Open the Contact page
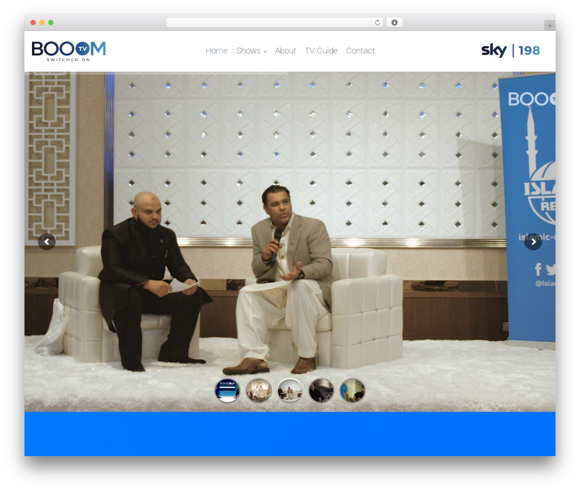 pos(360,51)
